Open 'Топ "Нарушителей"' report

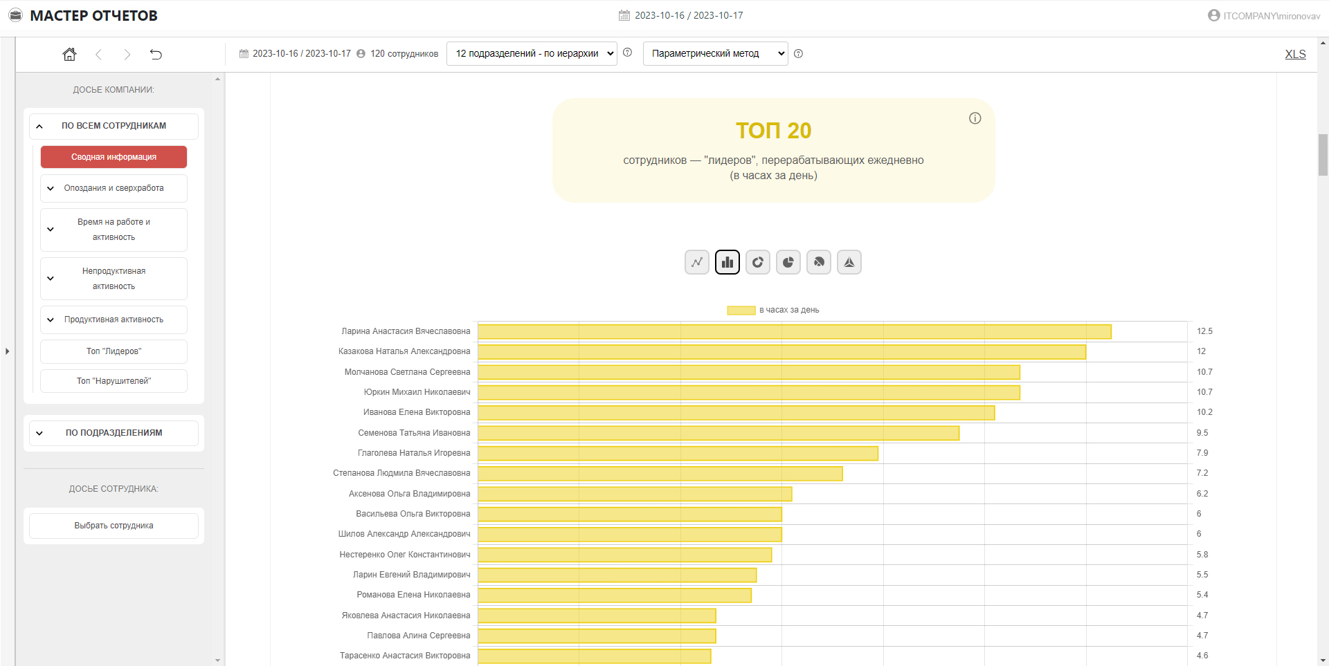point(114,381)
